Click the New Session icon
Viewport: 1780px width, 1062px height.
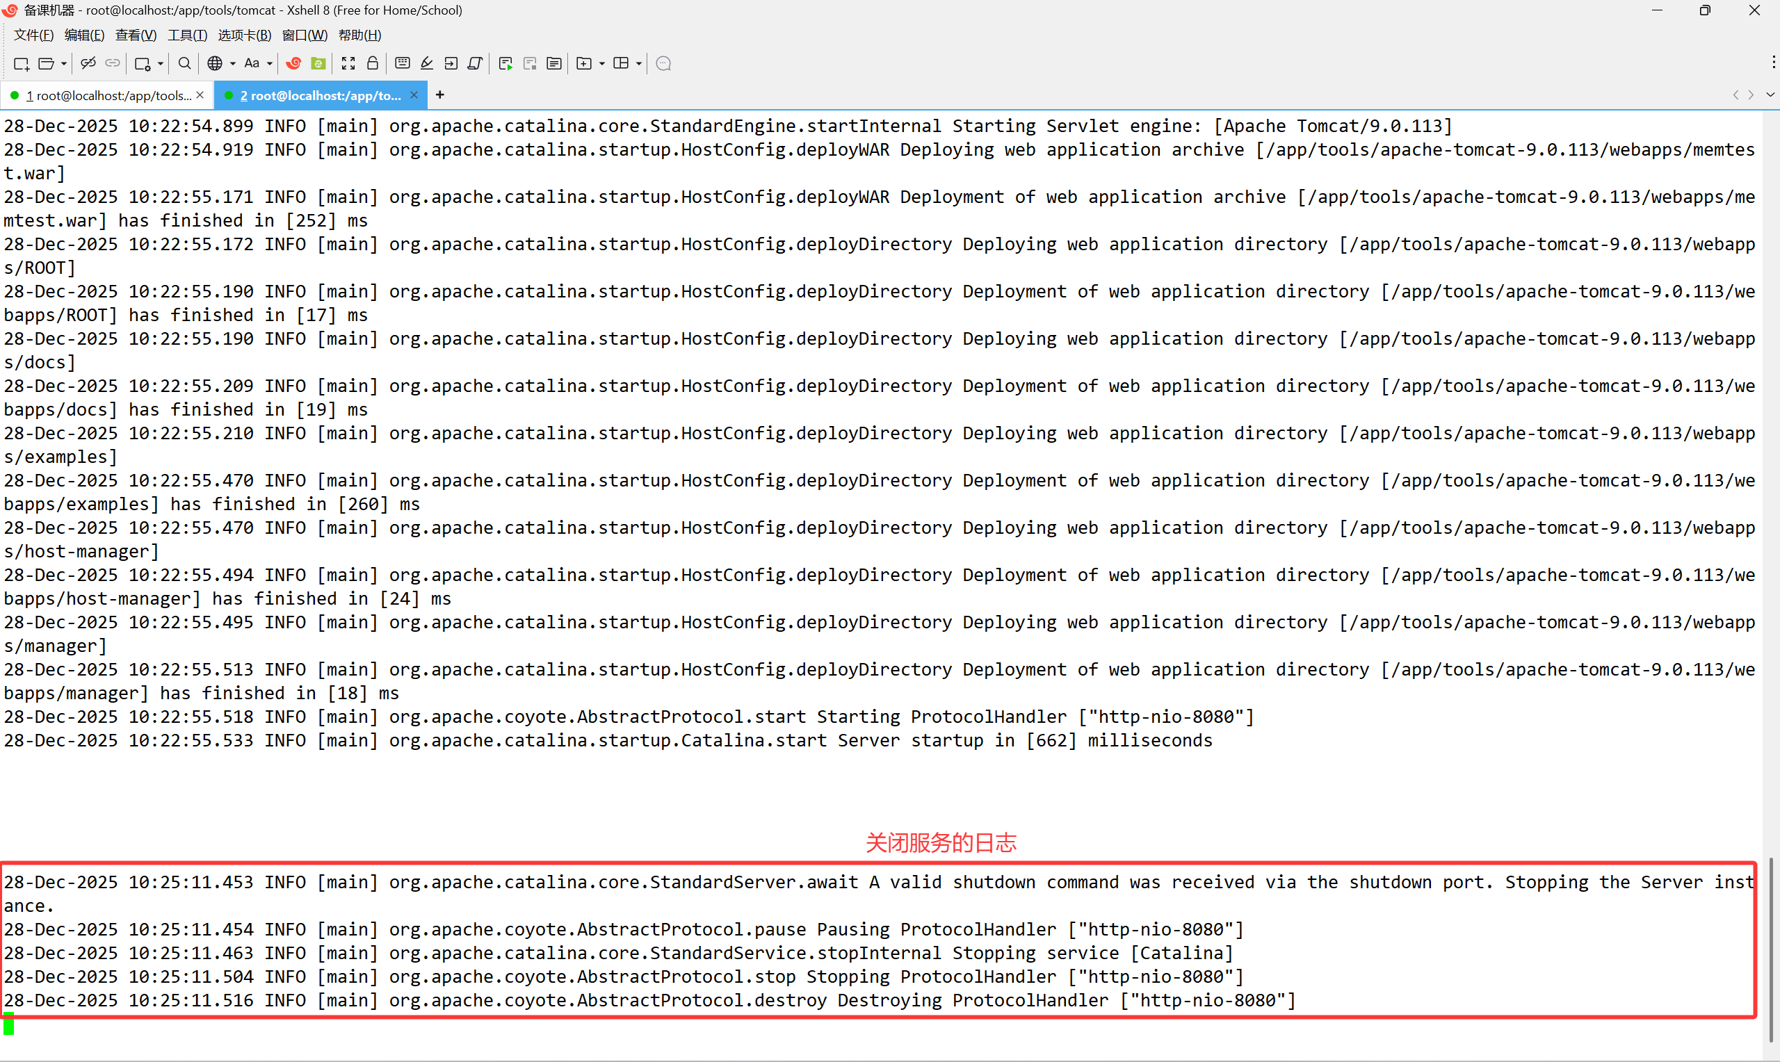[21, 64]
